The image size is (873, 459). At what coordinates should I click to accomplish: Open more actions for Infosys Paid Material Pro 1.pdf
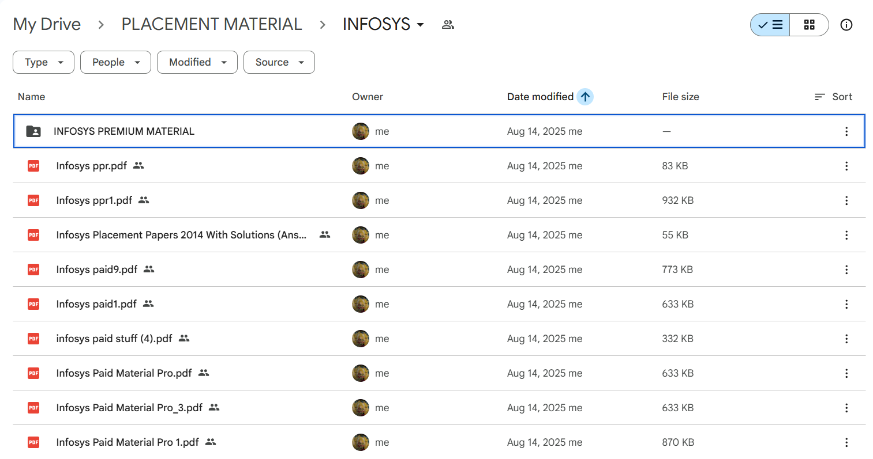pos(846,442)
